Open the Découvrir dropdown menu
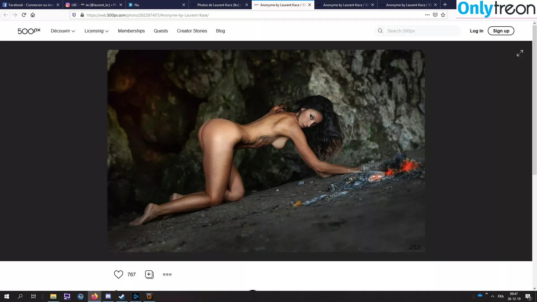 coord(63,31)
